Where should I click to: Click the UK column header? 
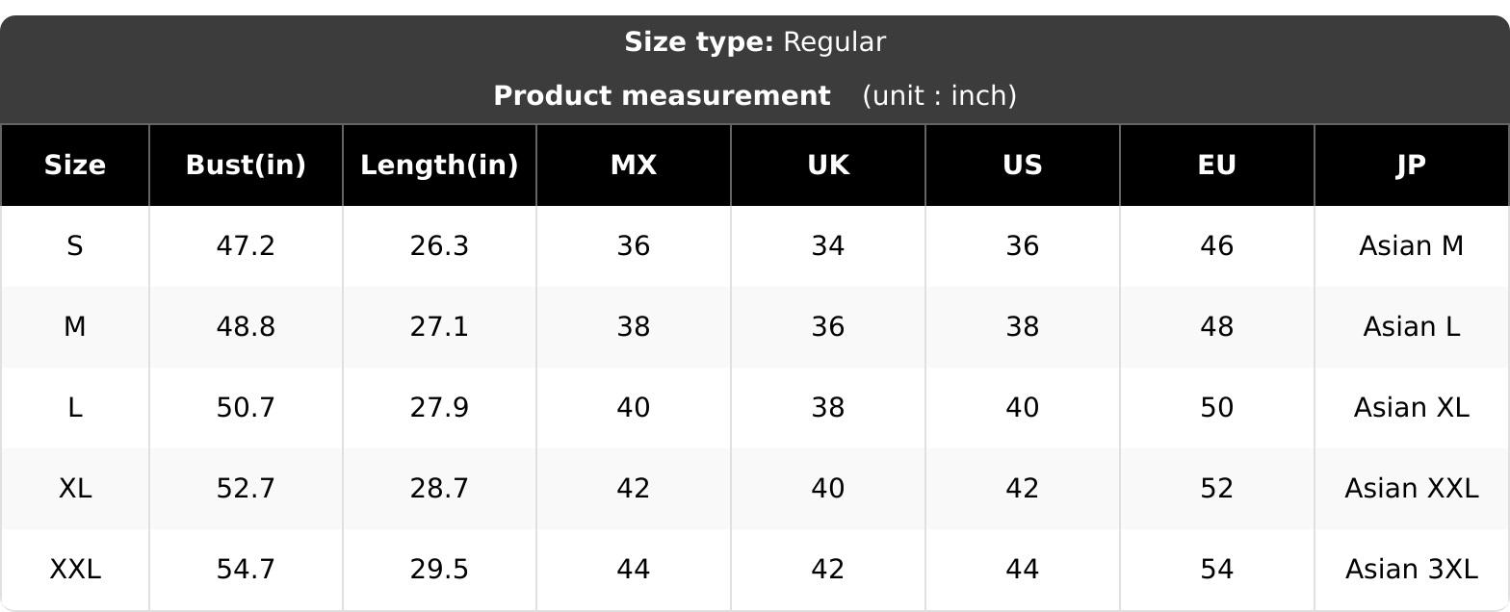(828, 166)
